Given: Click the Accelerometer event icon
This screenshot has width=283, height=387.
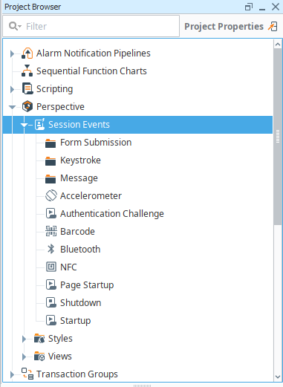Looking at the screenshot, I should click(51, 195).
